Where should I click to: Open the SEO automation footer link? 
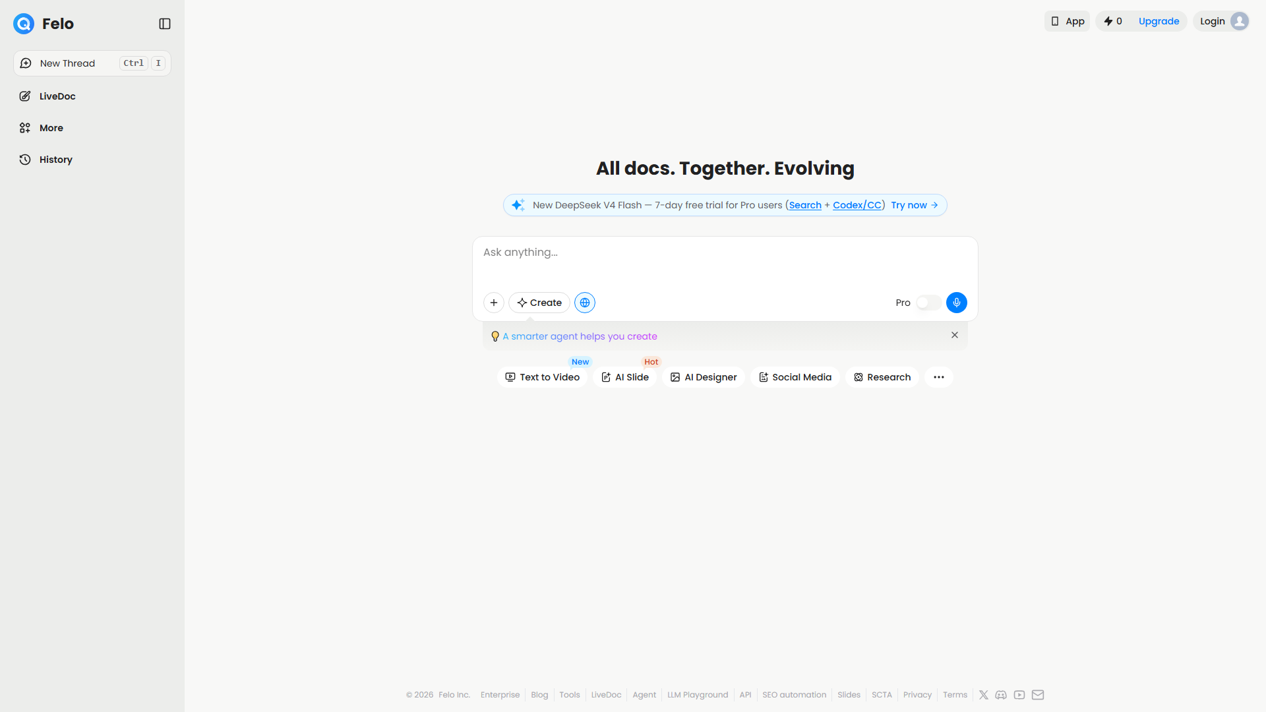coord(794,695)
